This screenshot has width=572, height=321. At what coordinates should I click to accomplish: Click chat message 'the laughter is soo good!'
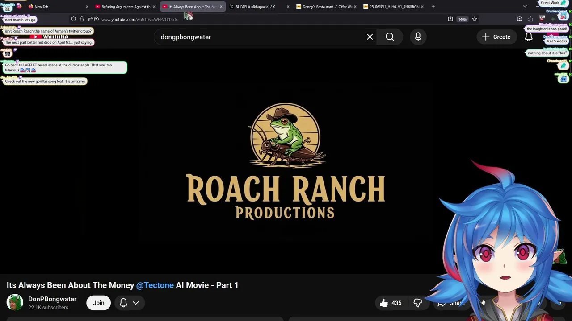(547, 29)
